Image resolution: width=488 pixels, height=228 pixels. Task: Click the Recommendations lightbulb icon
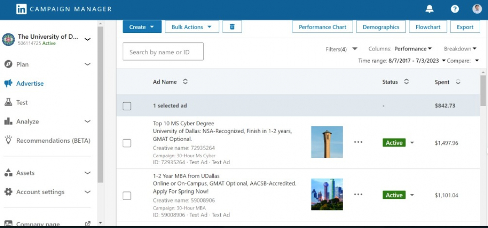click(8, 140)
